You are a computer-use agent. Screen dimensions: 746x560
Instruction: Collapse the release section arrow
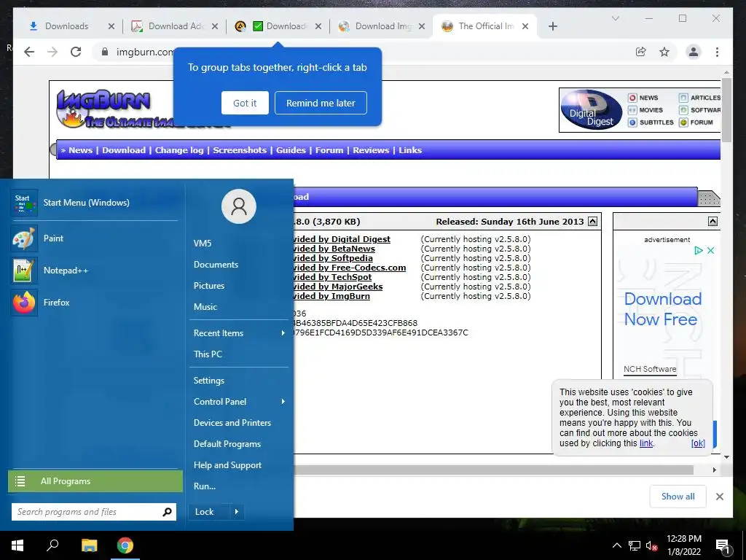click(x=592, y=222)
